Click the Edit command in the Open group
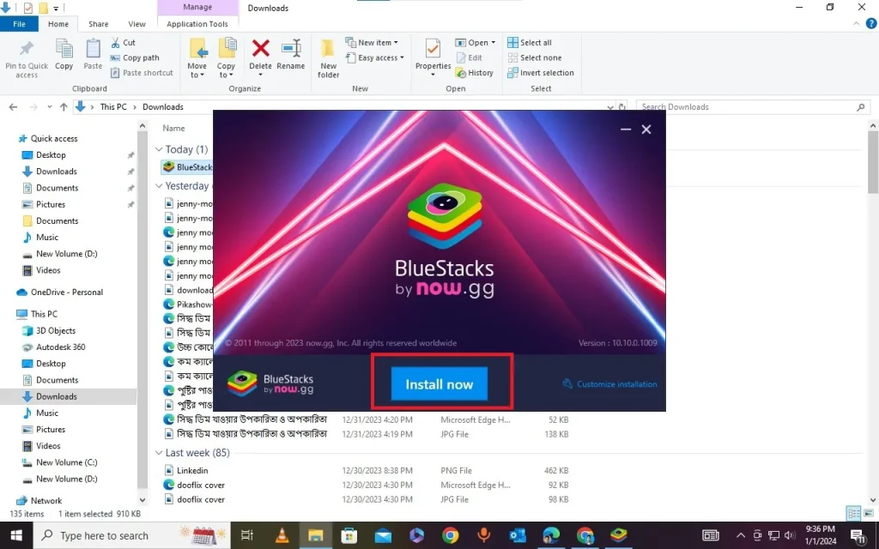Image resolution: width=879 pixels, height=549 pixels. coord(470,57)
